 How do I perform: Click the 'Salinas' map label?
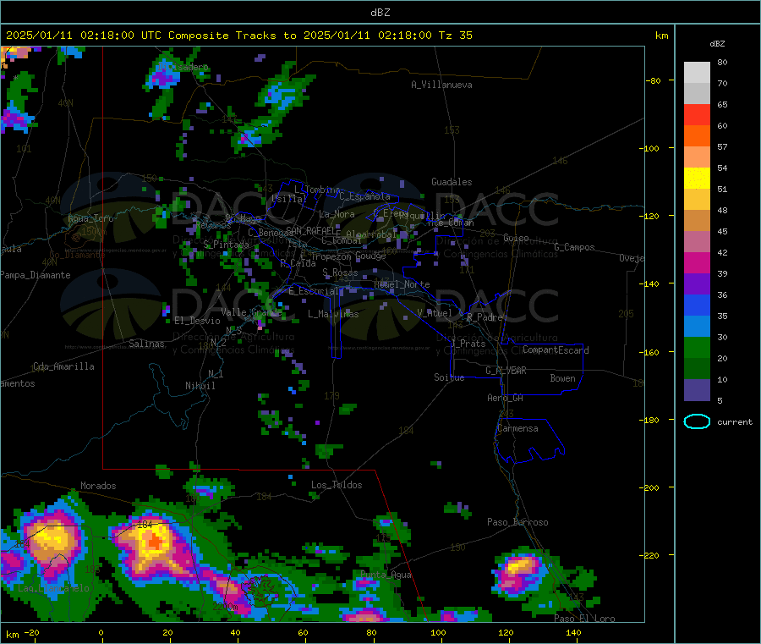pyautogui.click(x=146, y=344)
